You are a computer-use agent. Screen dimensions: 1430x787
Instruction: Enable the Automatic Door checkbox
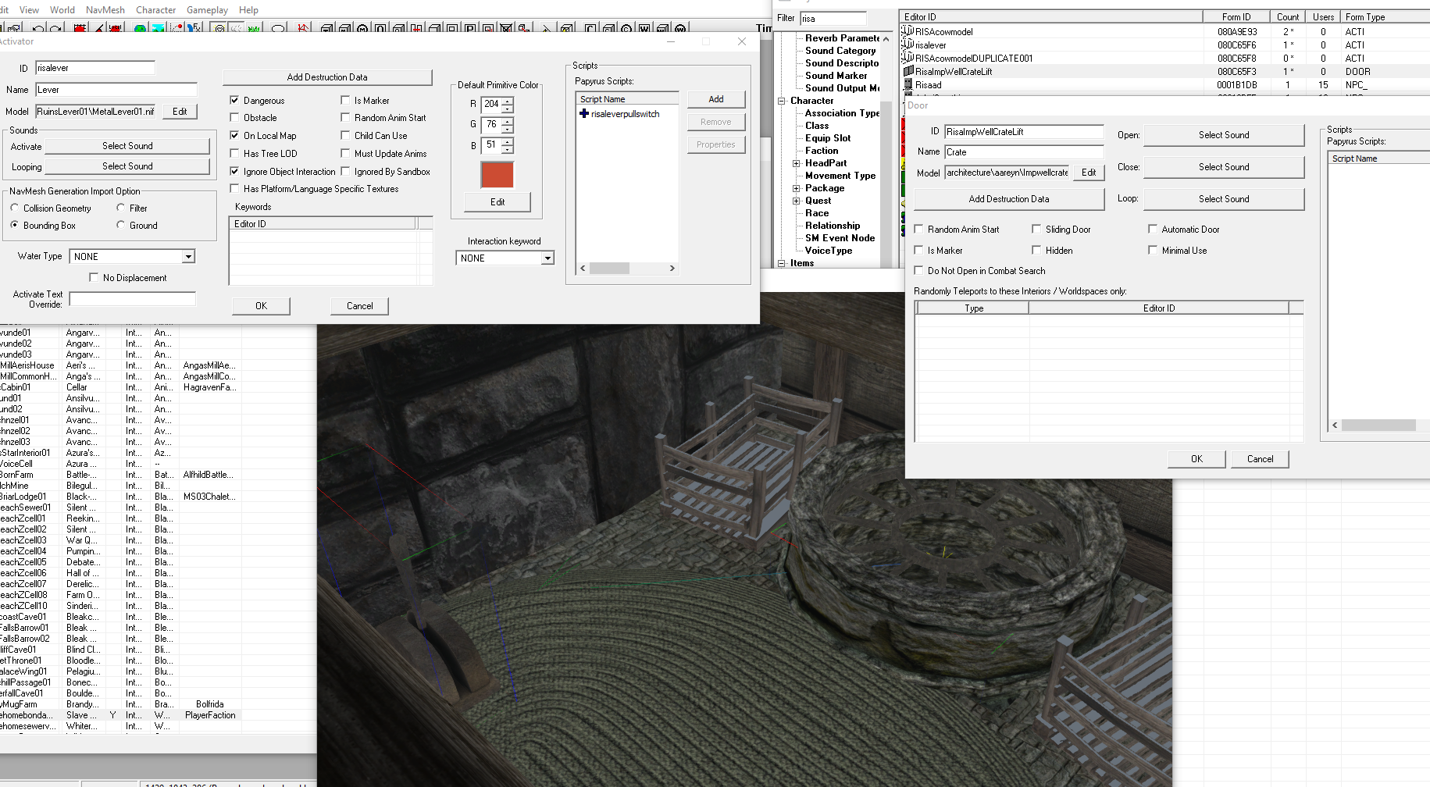(x=1153, y=229)
